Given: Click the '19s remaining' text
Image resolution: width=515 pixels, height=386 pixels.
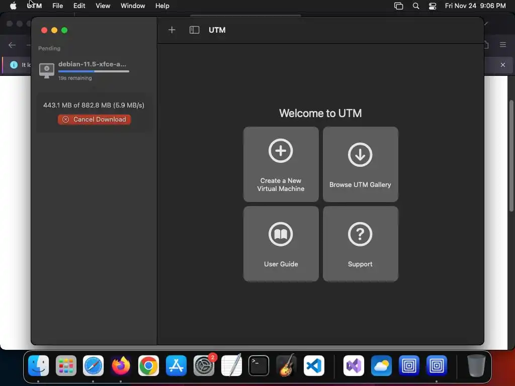Looking at the screenshot, I should (x=75, y=78).
